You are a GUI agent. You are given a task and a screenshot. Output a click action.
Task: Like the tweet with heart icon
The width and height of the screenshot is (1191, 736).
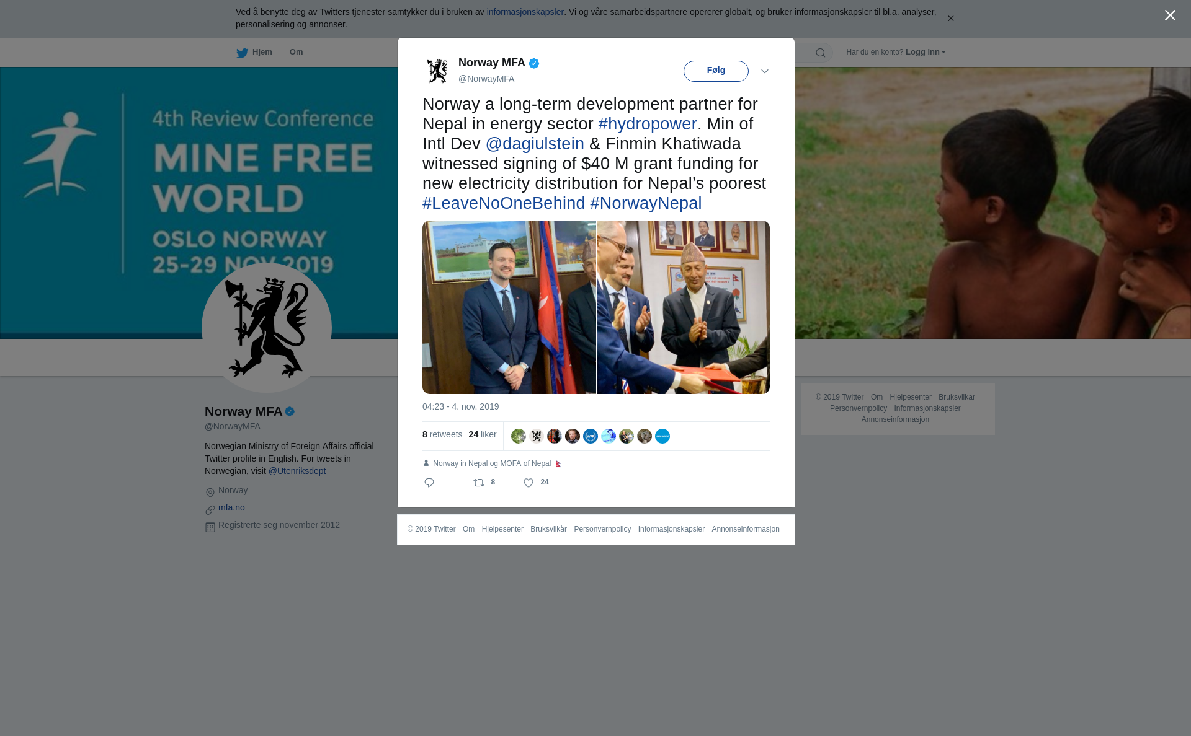point(529,483)
